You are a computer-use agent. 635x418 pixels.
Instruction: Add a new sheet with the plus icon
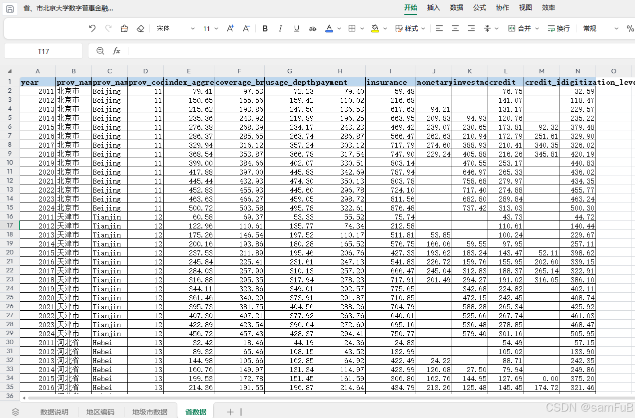[230, 412]
